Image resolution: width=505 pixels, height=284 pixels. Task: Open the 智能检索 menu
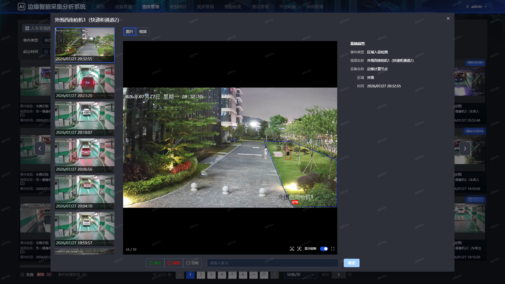tap(233, 7)
